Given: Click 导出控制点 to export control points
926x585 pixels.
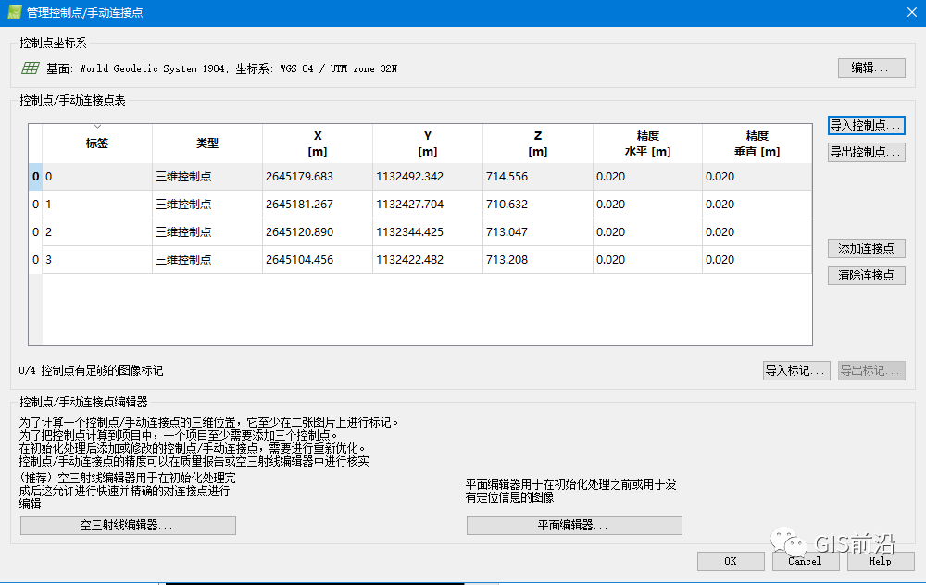Looking at the screenshot, I should (867, 153).
